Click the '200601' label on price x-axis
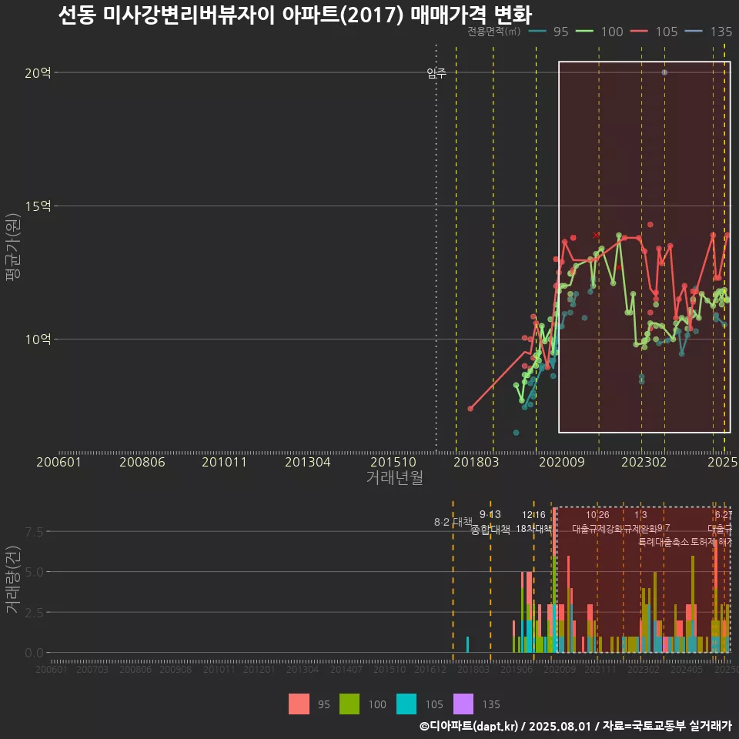 (x=59, y=462)
